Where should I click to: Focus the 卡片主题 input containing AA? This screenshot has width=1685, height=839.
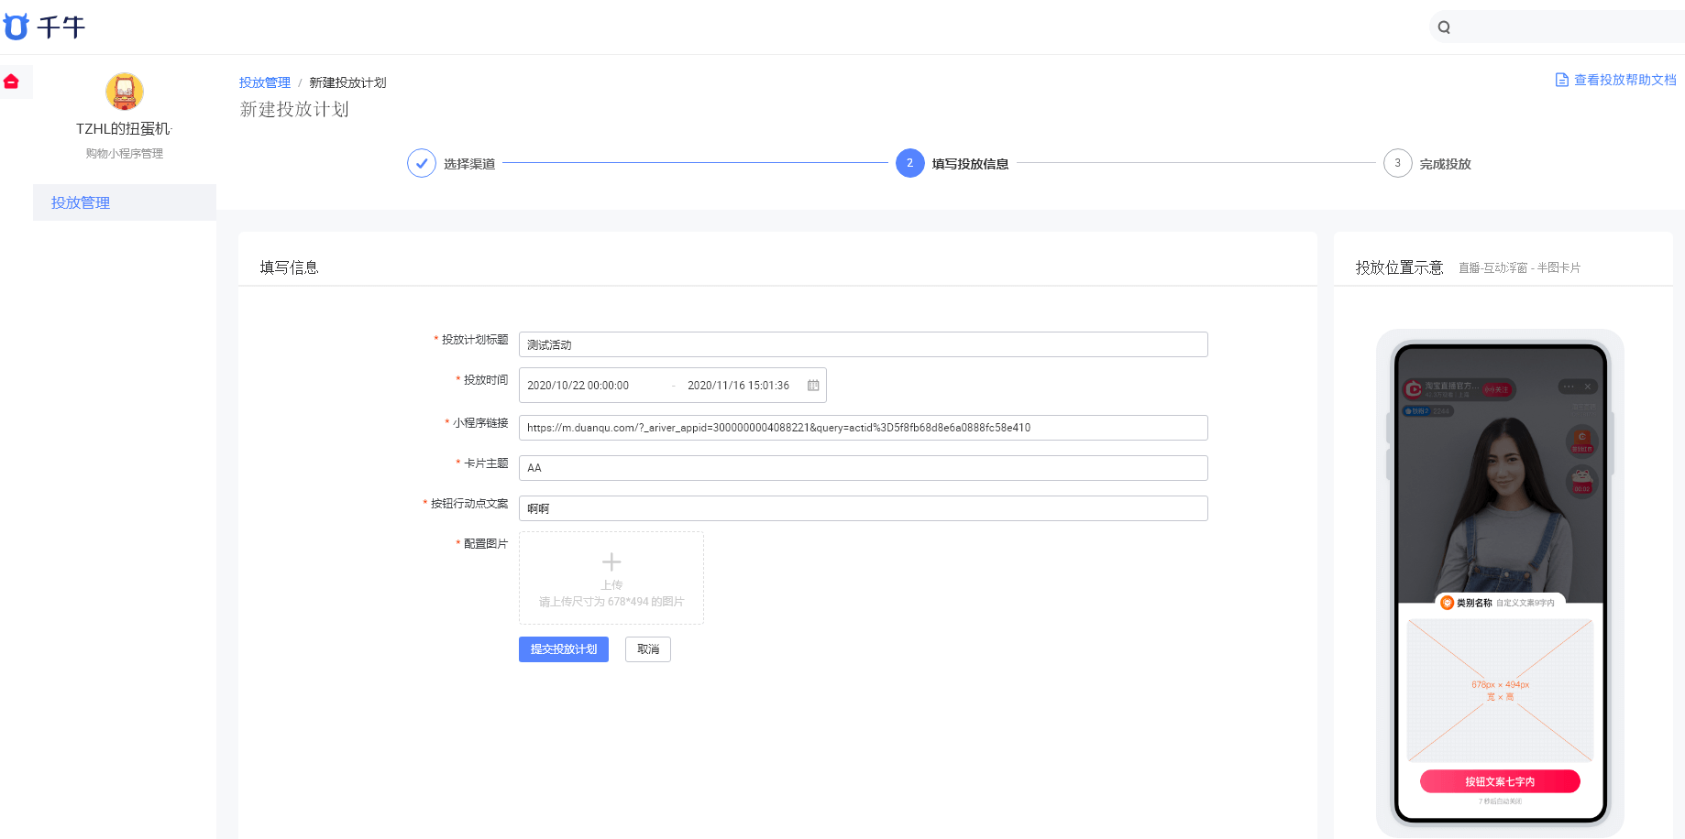[x=864, y=468]
